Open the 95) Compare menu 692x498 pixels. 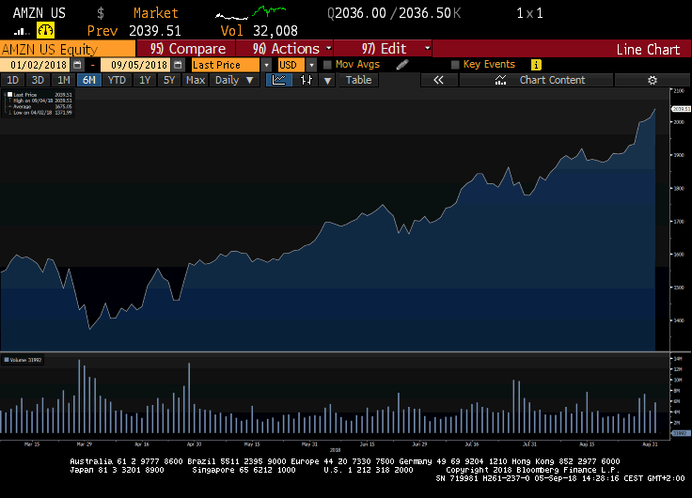186,48
